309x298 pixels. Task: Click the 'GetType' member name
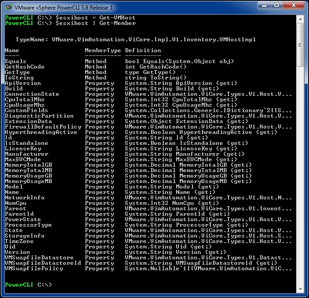point(17,72)
